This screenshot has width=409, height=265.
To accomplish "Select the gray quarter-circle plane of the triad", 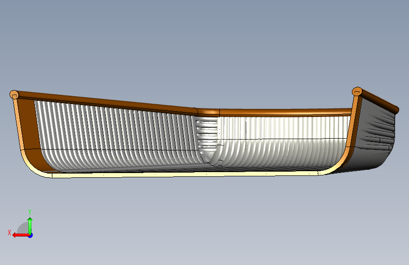I will pos(23,228).
